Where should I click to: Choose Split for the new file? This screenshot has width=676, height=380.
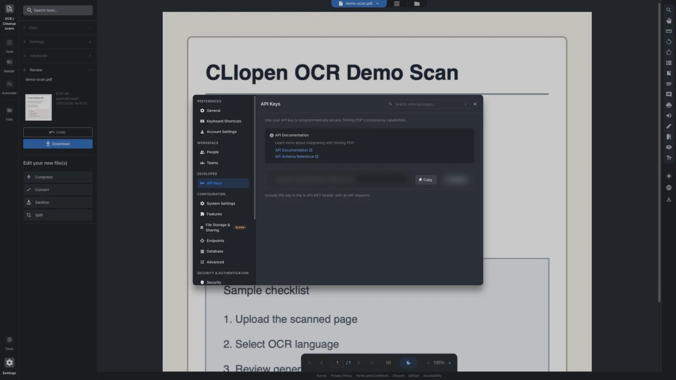pos(58,215)
